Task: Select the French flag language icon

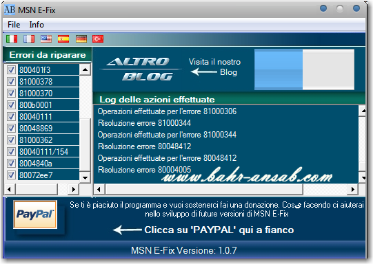Action: 29,39
